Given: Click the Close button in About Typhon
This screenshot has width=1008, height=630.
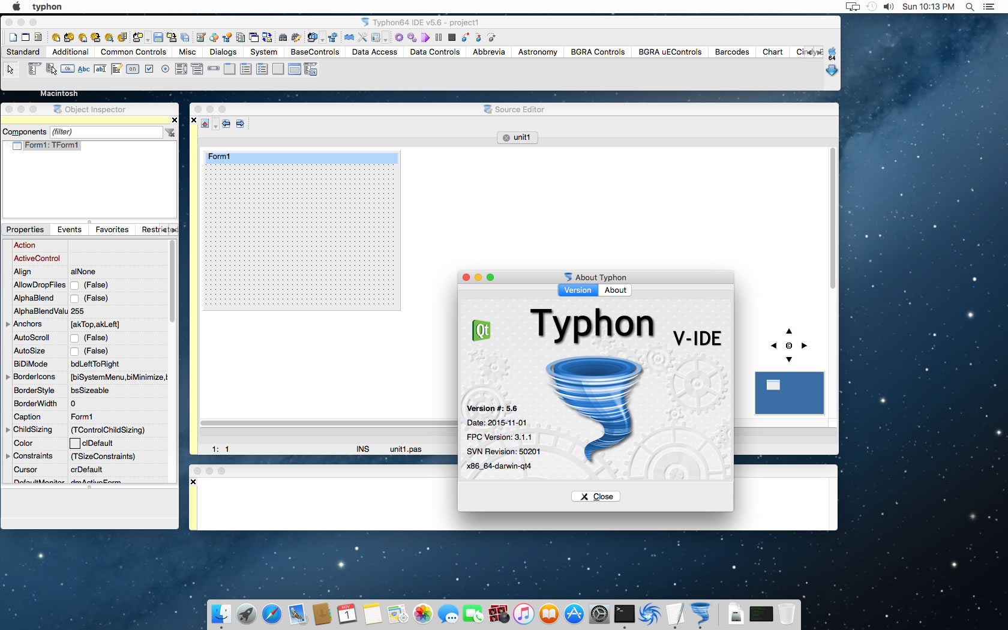Looking at the screenshot, I should point(596,496).
